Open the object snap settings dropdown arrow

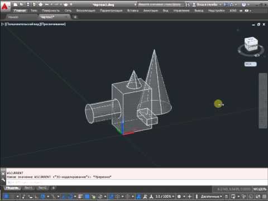tap(75, 197)
